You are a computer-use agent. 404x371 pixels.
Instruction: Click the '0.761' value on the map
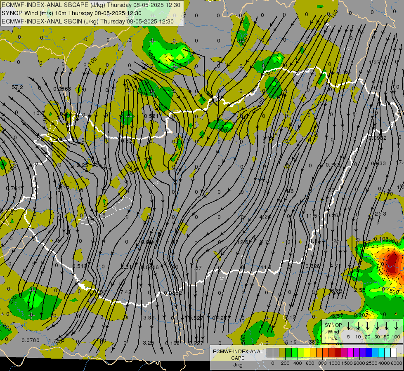point(13,188)
